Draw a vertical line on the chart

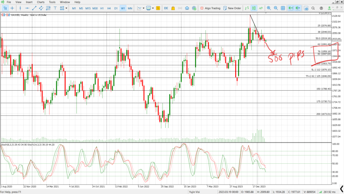pos(20,8)
